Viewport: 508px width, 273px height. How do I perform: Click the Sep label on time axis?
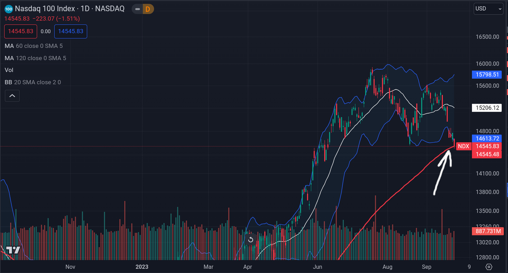pyautogui.click(x=427, y=267)
